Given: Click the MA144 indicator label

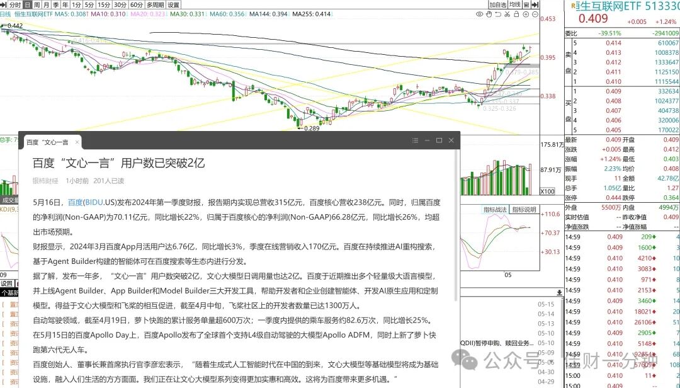Looking at the screenshot, I should 268,14.
